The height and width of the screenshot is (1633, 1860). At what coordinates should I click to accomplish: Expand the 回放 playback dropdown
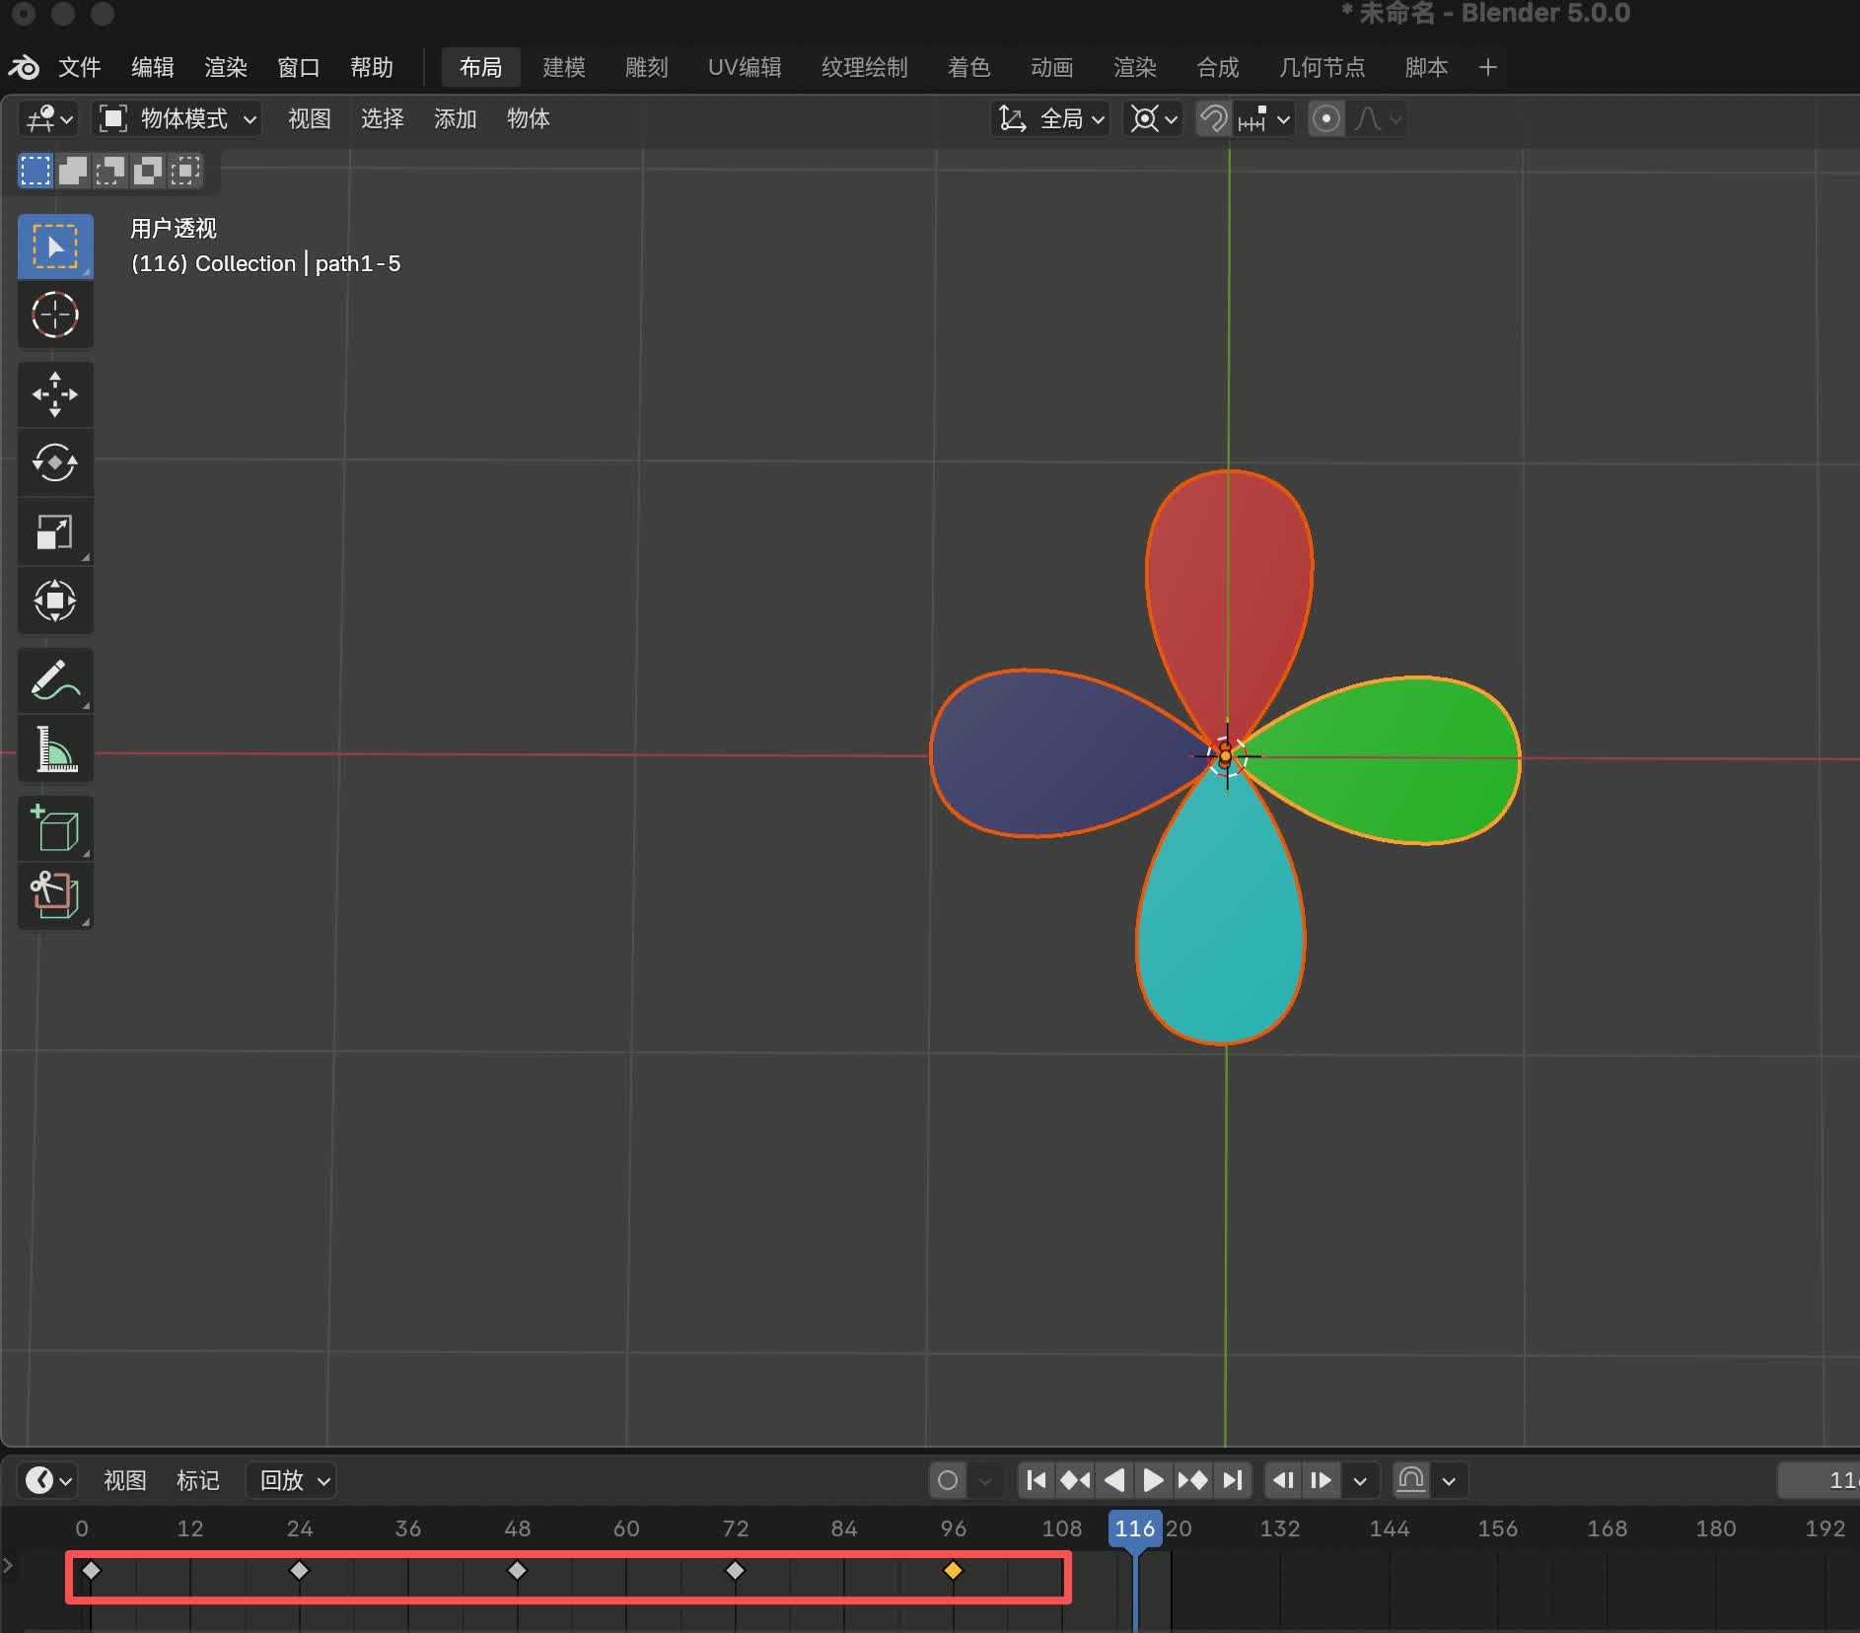tap(292, 1480)
